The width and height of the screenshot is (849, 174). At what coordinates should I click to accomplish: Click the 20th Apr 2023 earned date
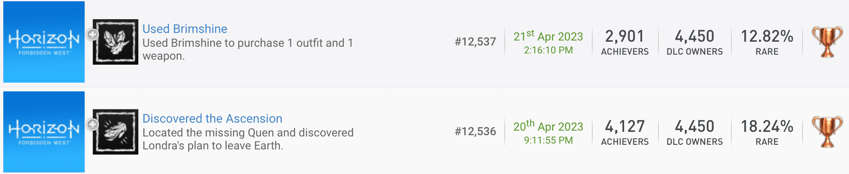[x=548, y=126]
